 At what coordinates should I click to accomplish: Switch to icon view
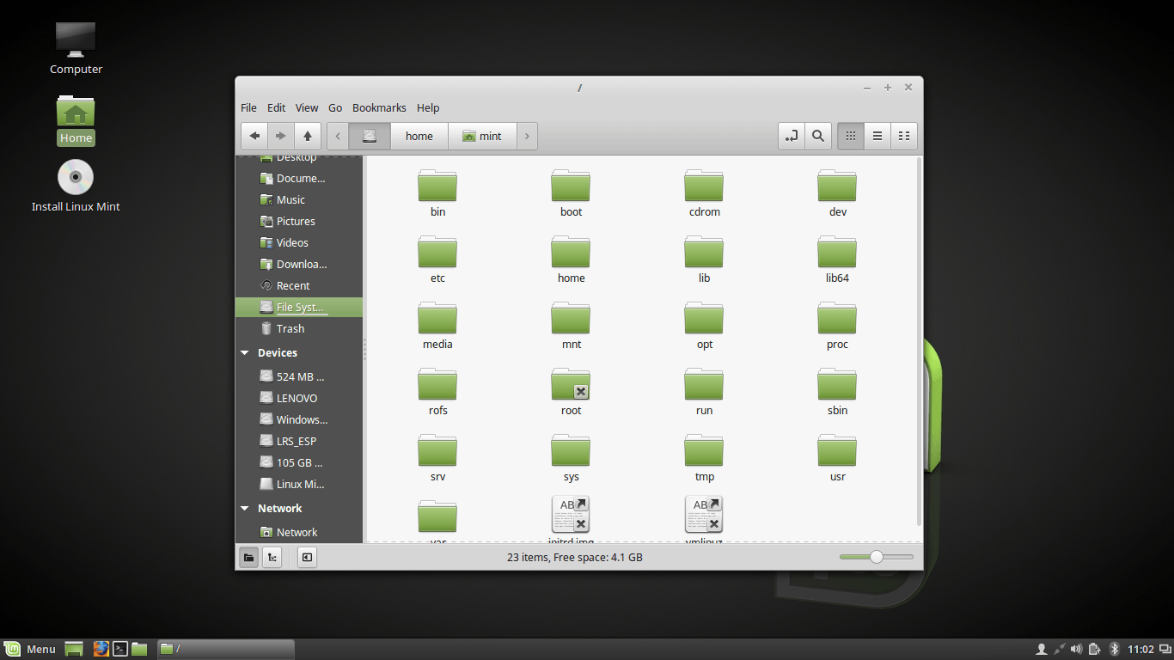851,136
